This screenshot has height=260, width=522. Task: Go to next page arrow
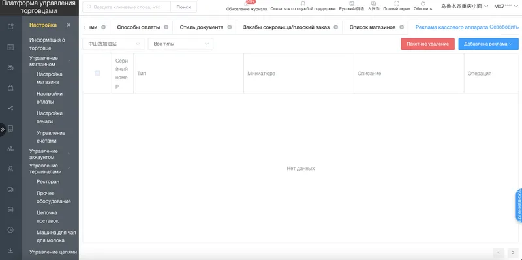(x=514, y=253)
